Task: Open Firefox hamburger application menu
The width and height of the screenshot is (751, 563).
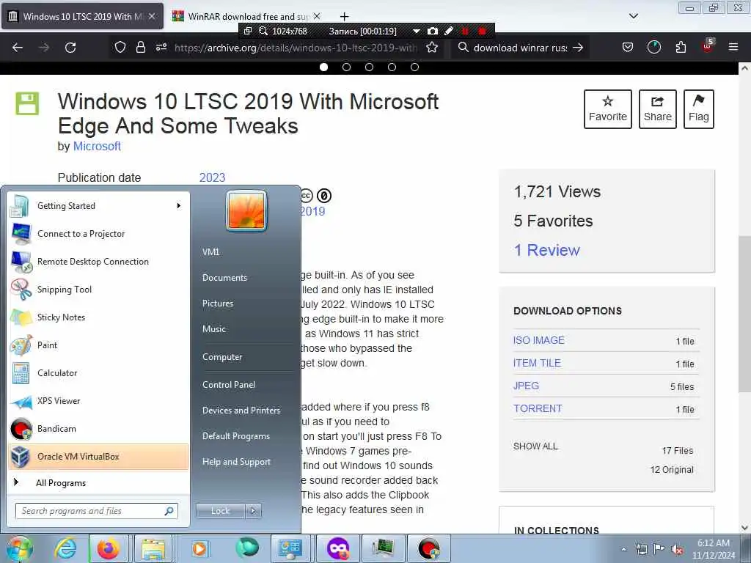Action: click(x=733, y=47)
